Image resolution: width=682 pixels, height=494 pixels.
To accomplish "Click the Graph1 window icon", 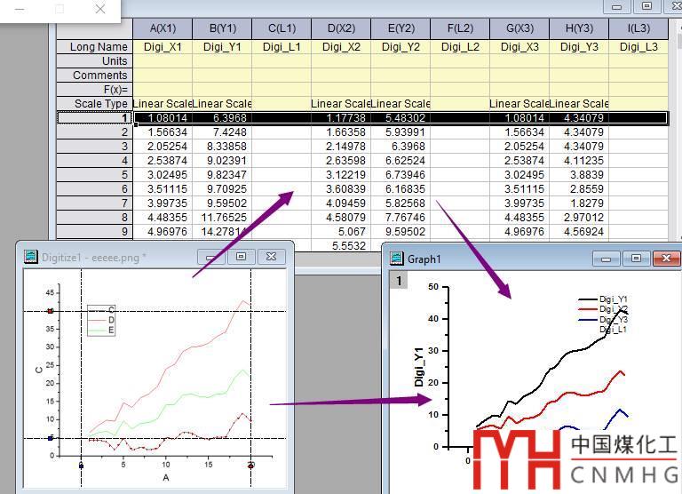I will point(397,259).
